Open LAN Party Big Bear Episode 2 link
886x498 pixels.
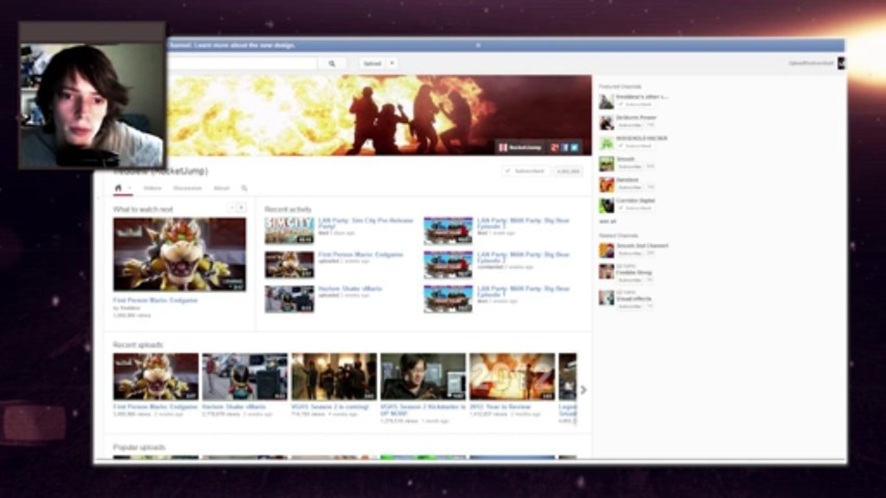click(x=523, y=257)
